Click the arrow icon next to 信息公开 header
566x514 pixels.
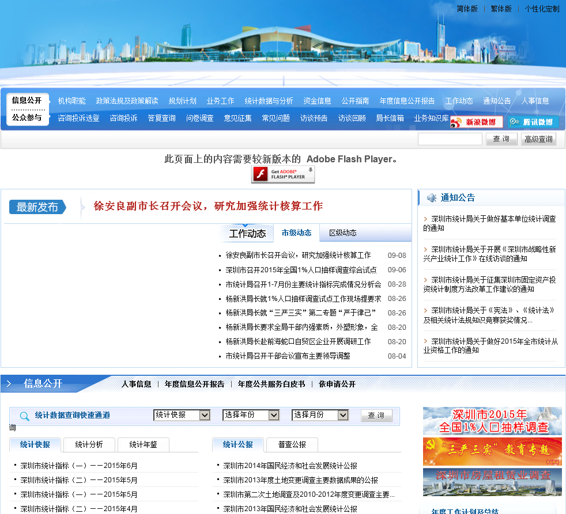coord(9,383)
